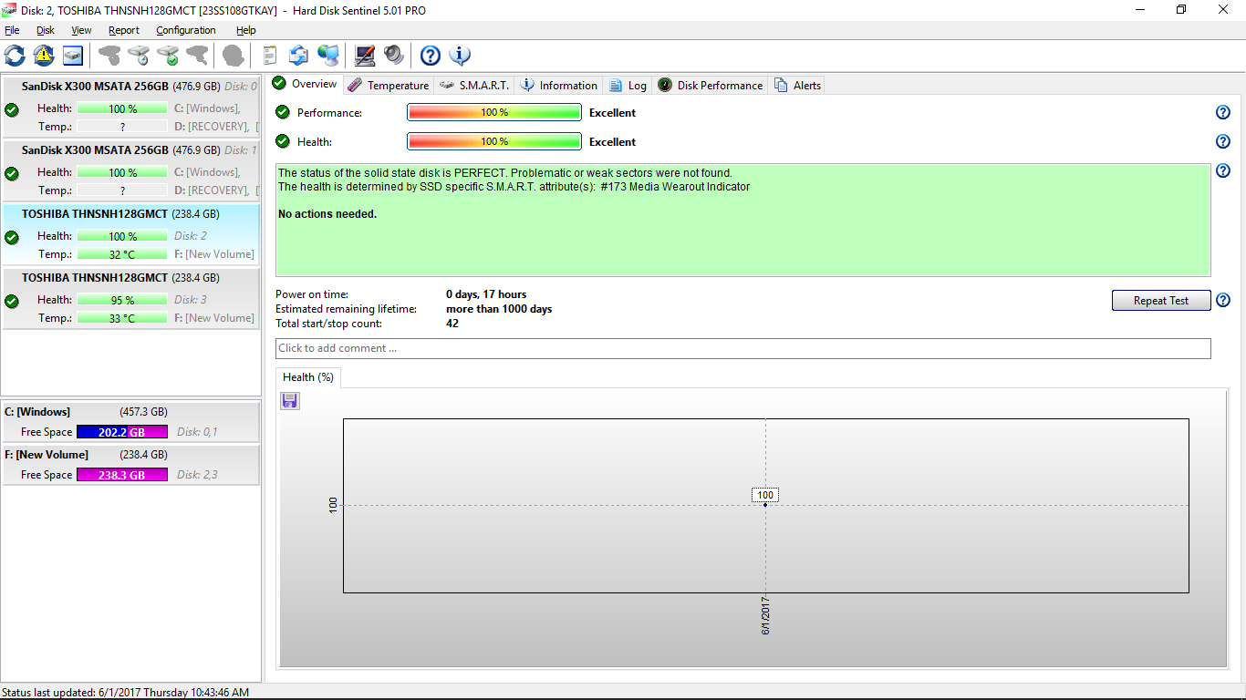Image resolution: width=1246 pixels, height=700 pixels.
Task: Click the 32 °C temperature bar
Action: coord(122,254)
